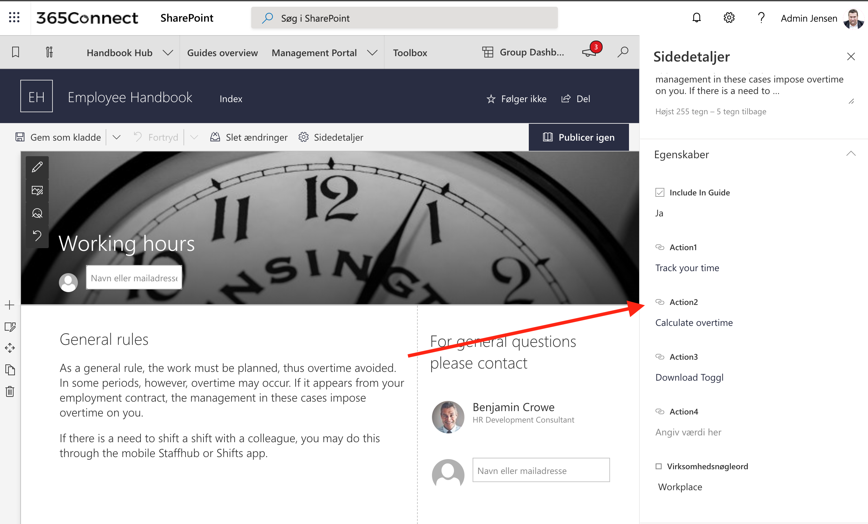Click the duplicate section icon
This screenshot has height=524, width=868.
pyautogui.click(x=10, y=370)
